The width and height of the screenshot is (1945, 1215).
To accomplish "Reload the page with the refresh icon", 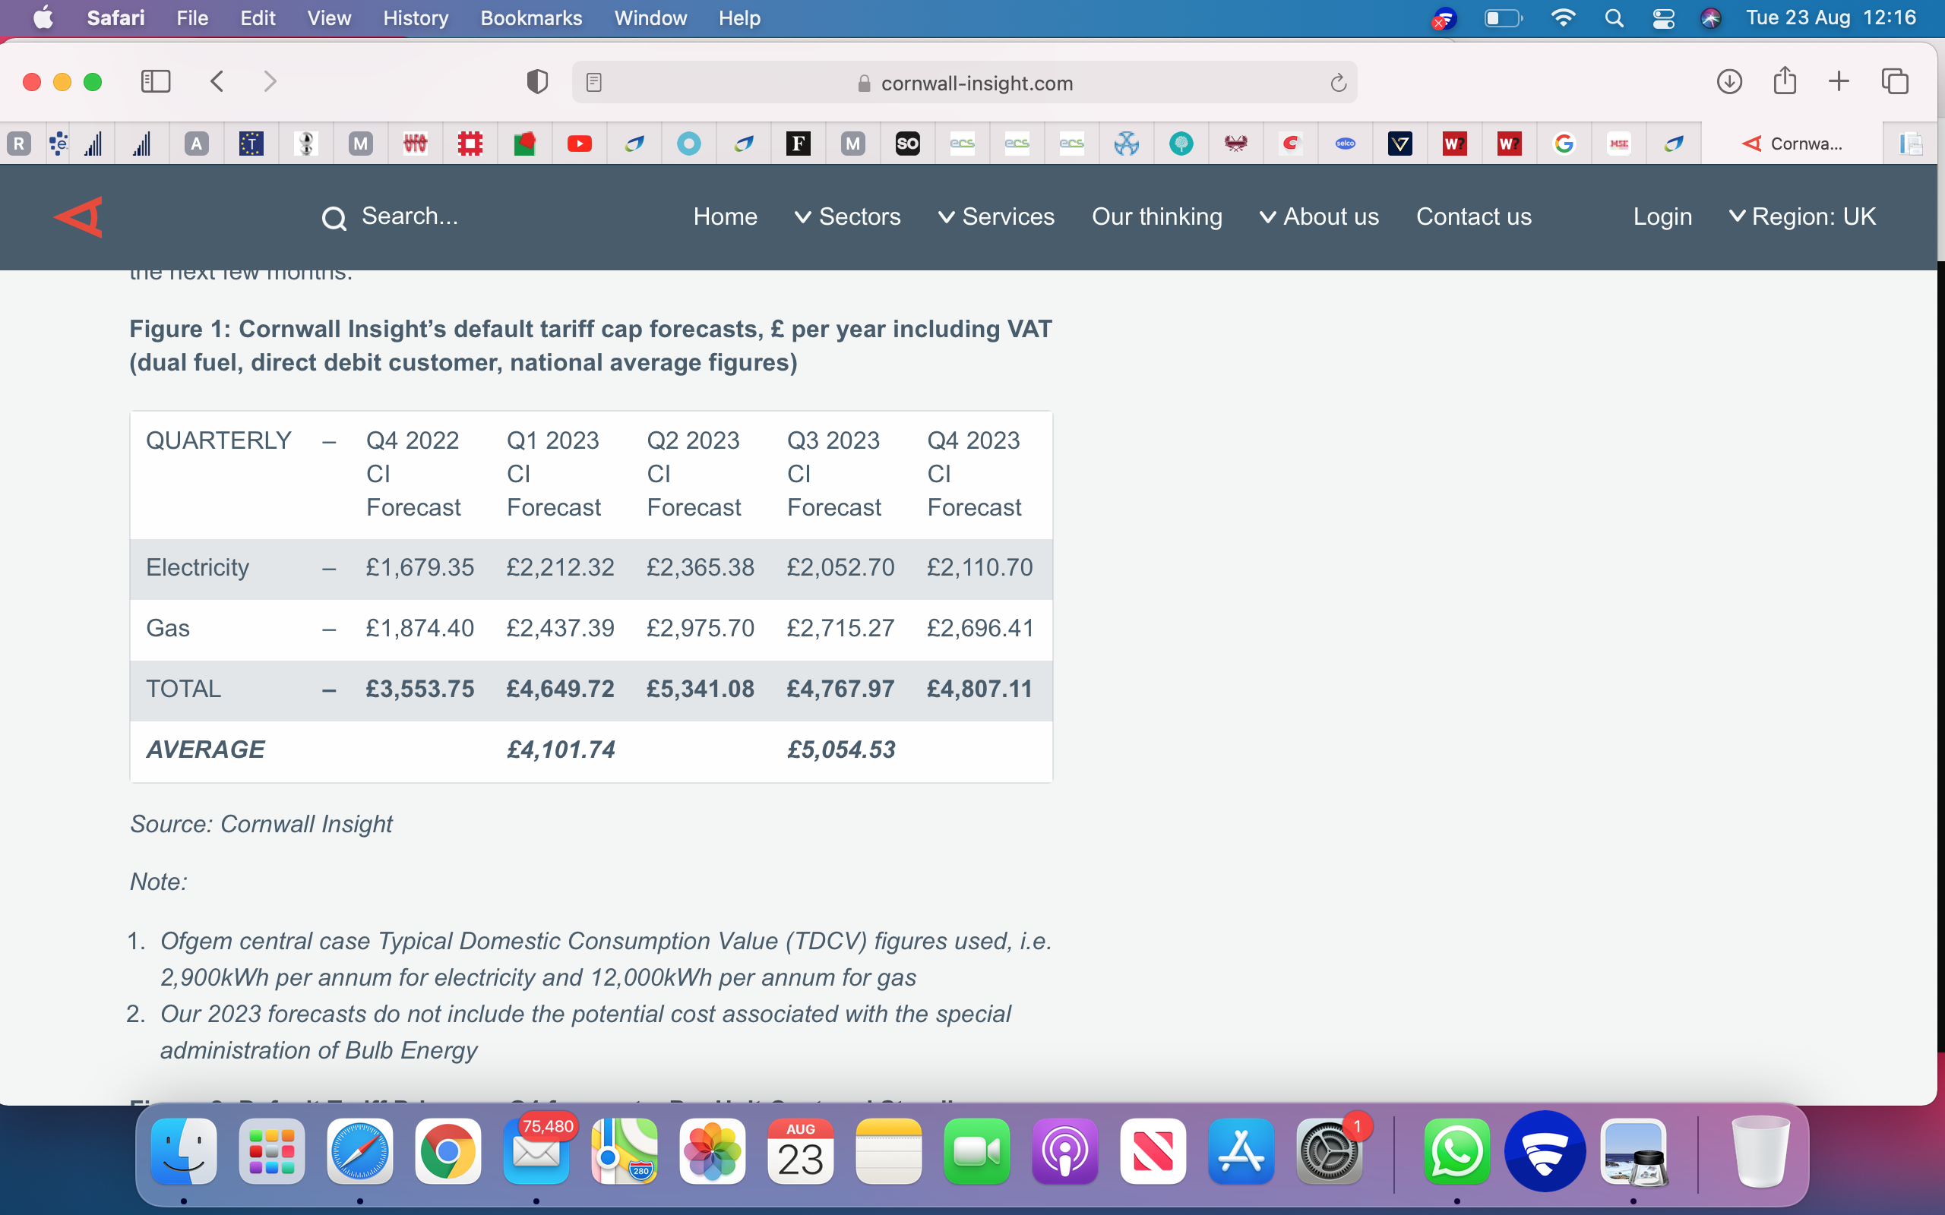I will click(1337, 82).
